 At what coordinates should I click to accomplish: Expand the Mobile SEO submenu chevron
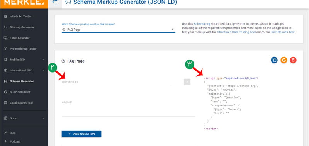tap(44, 60)
